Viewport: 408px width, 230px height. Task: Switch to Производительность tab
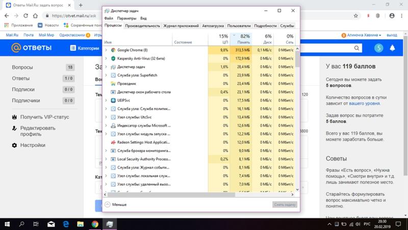point(142,26)
